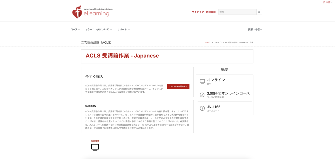Click the Summary heading
The width and height of the screenshot is (335, 159).
click(91, 106)
